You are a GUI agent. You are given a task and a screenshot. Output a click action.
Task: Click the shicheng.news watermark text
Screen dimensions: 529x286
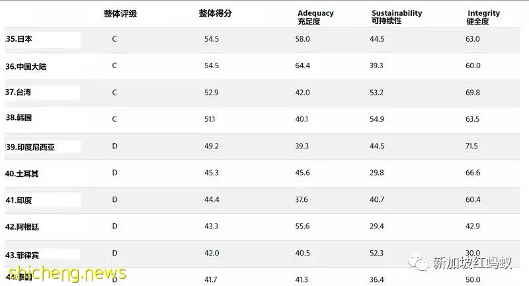67,273
